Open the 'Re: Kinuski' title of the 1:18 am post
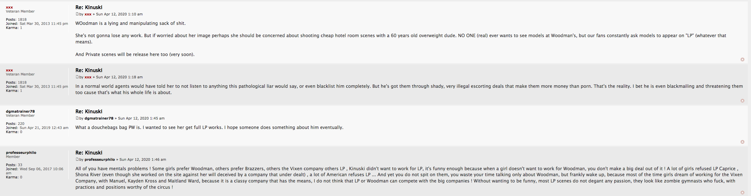The width and height of the screenshot is (751, 196). tap(89, 70)
